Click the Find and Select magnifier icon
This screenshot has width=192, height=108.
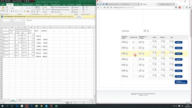click(87, 10)
